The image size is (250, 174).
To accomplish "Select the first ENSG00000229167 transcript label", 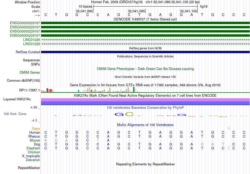I will coord(25,23).
